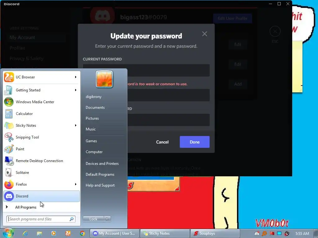Launch Discord icon in Start menu
318x238 pixels.
[9, 196]
